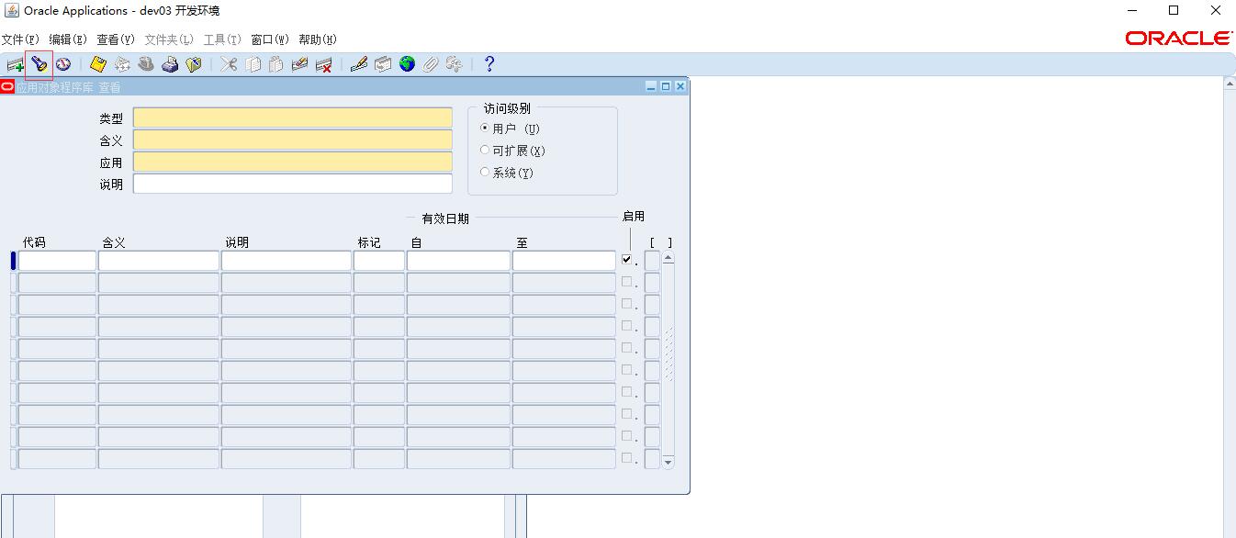
Task: Click the 类型 input field
Action: (x=292, y=118)
